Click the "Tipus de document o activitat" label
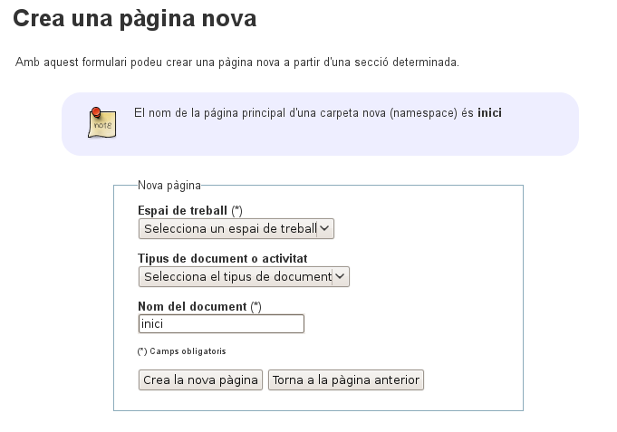617x432 pixels. (x=223, y=258)
